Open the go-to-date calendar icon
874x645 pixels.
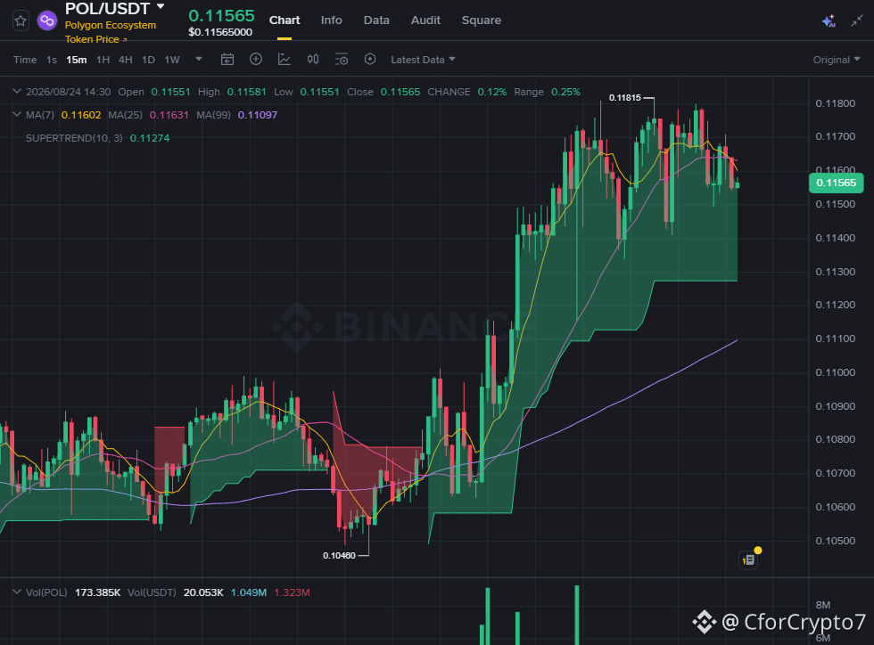227,59
